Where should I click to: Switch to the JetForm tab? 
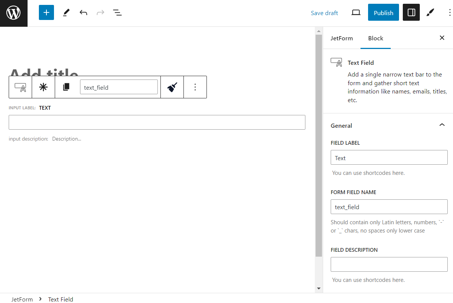(342, 38)
